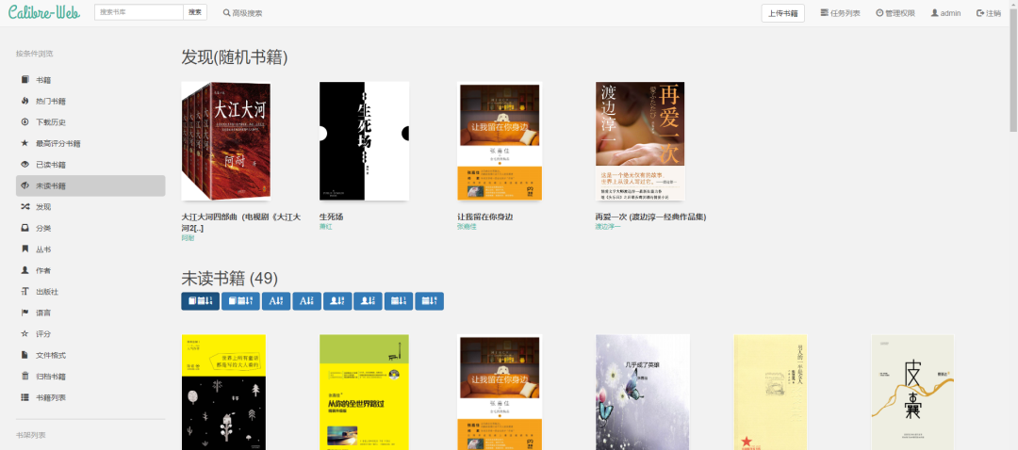
Task: Open 让我留在你身边 cover in unread list
Action: (x=500, y=393)
